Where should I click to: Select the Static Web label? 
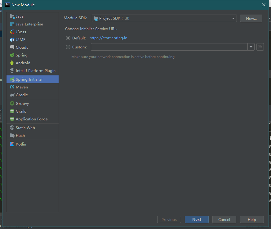coord(25,128)
